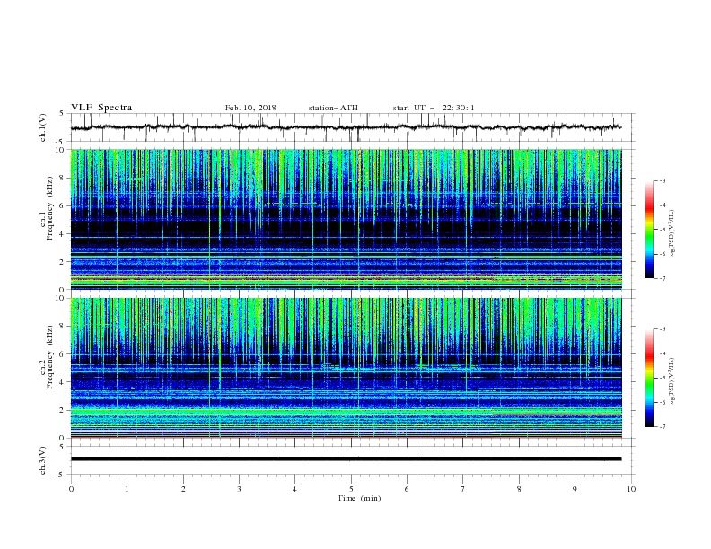This screenshot has width=711, height=549.
Task: Click time axis tick label "5"
Action: (351, 489)
